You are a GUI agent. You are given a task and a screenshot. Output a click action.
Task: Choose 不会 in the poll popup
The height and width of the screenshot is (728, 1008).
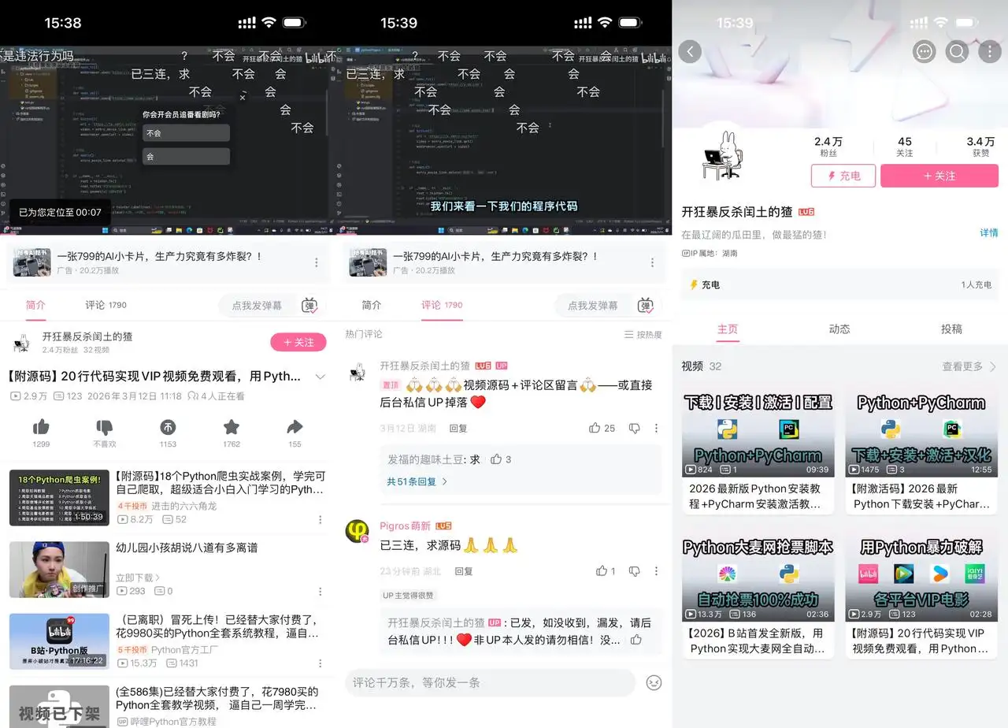[x=186, y=133]
